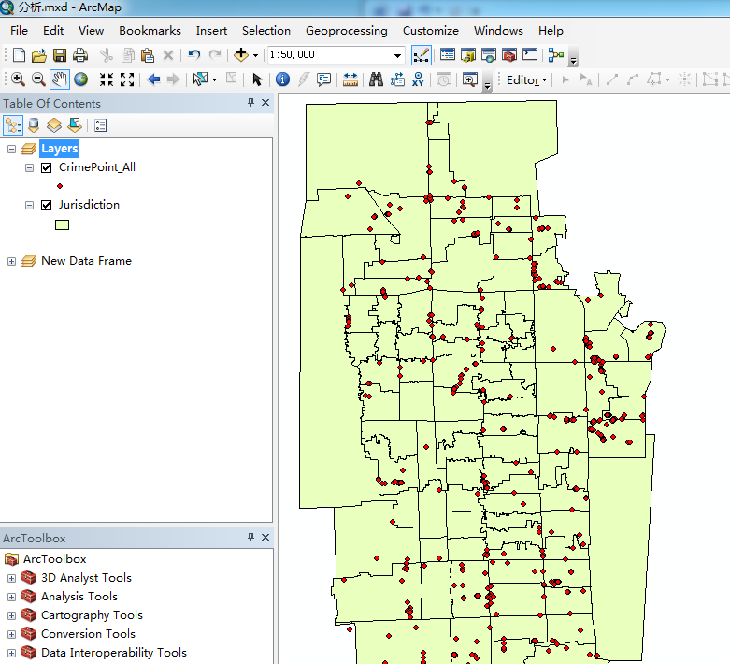Select the Zoom In tool
This screenshot has height=664, width=730.
coord(18,80)
